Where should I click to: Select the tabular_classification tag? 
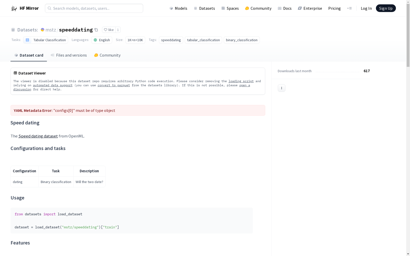(203, 40)
